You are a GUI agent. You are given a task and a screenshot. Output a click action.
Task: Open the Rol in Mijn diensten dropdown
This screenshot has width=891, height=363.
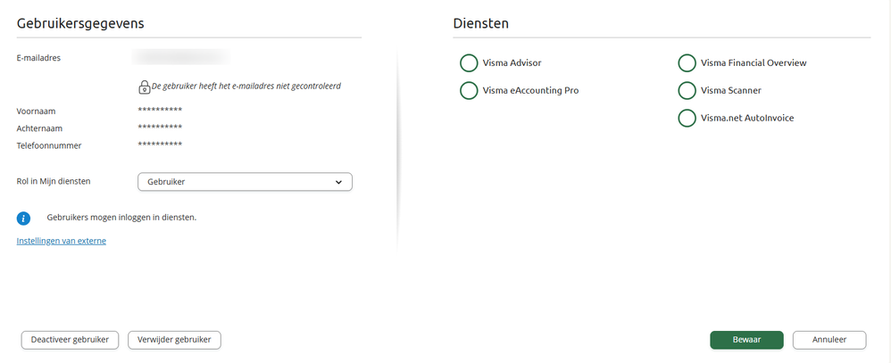point(245,182)
